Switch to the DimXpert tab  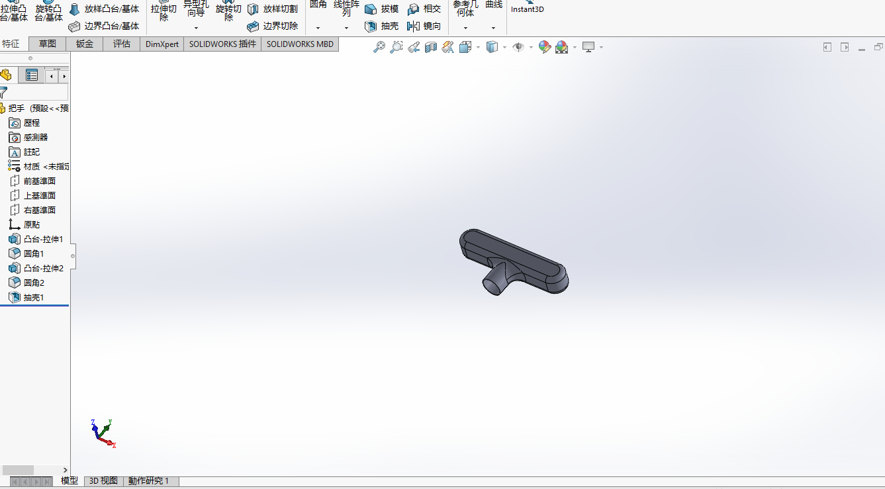click(x=162, y=44)
